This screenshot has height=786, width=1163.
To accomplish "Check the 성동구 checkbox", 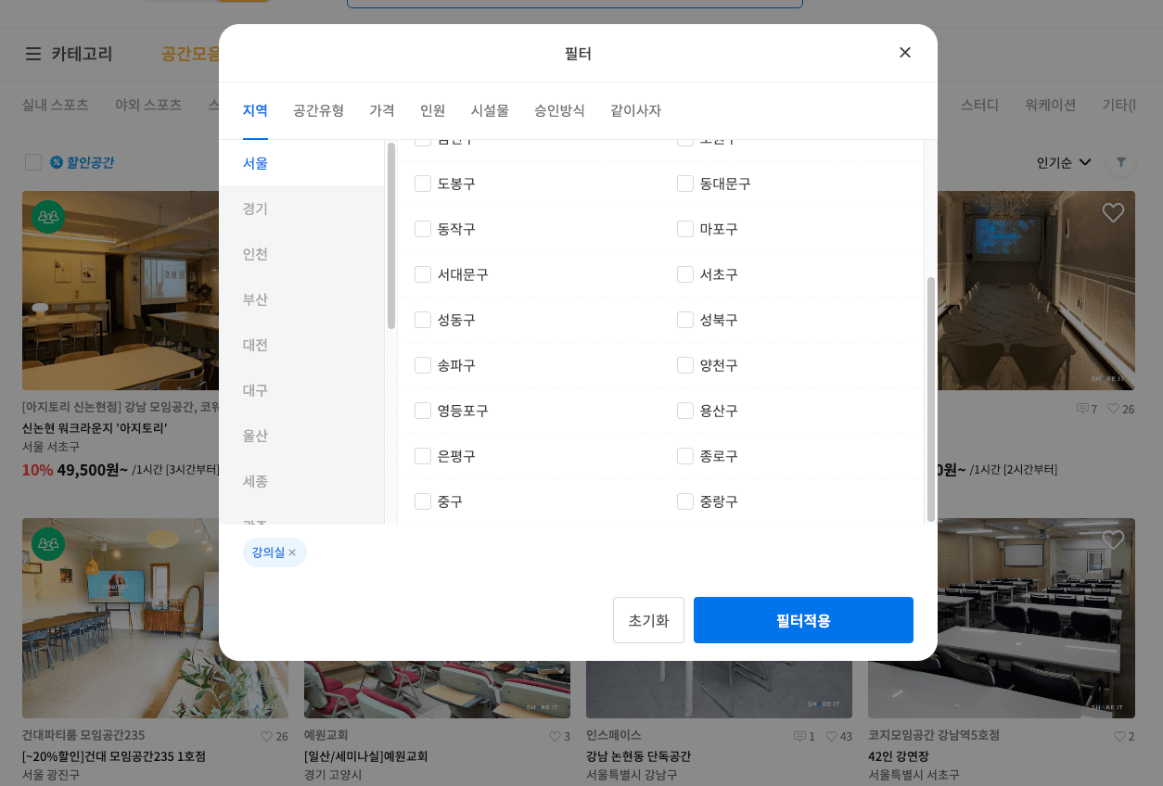I will 423,320.
